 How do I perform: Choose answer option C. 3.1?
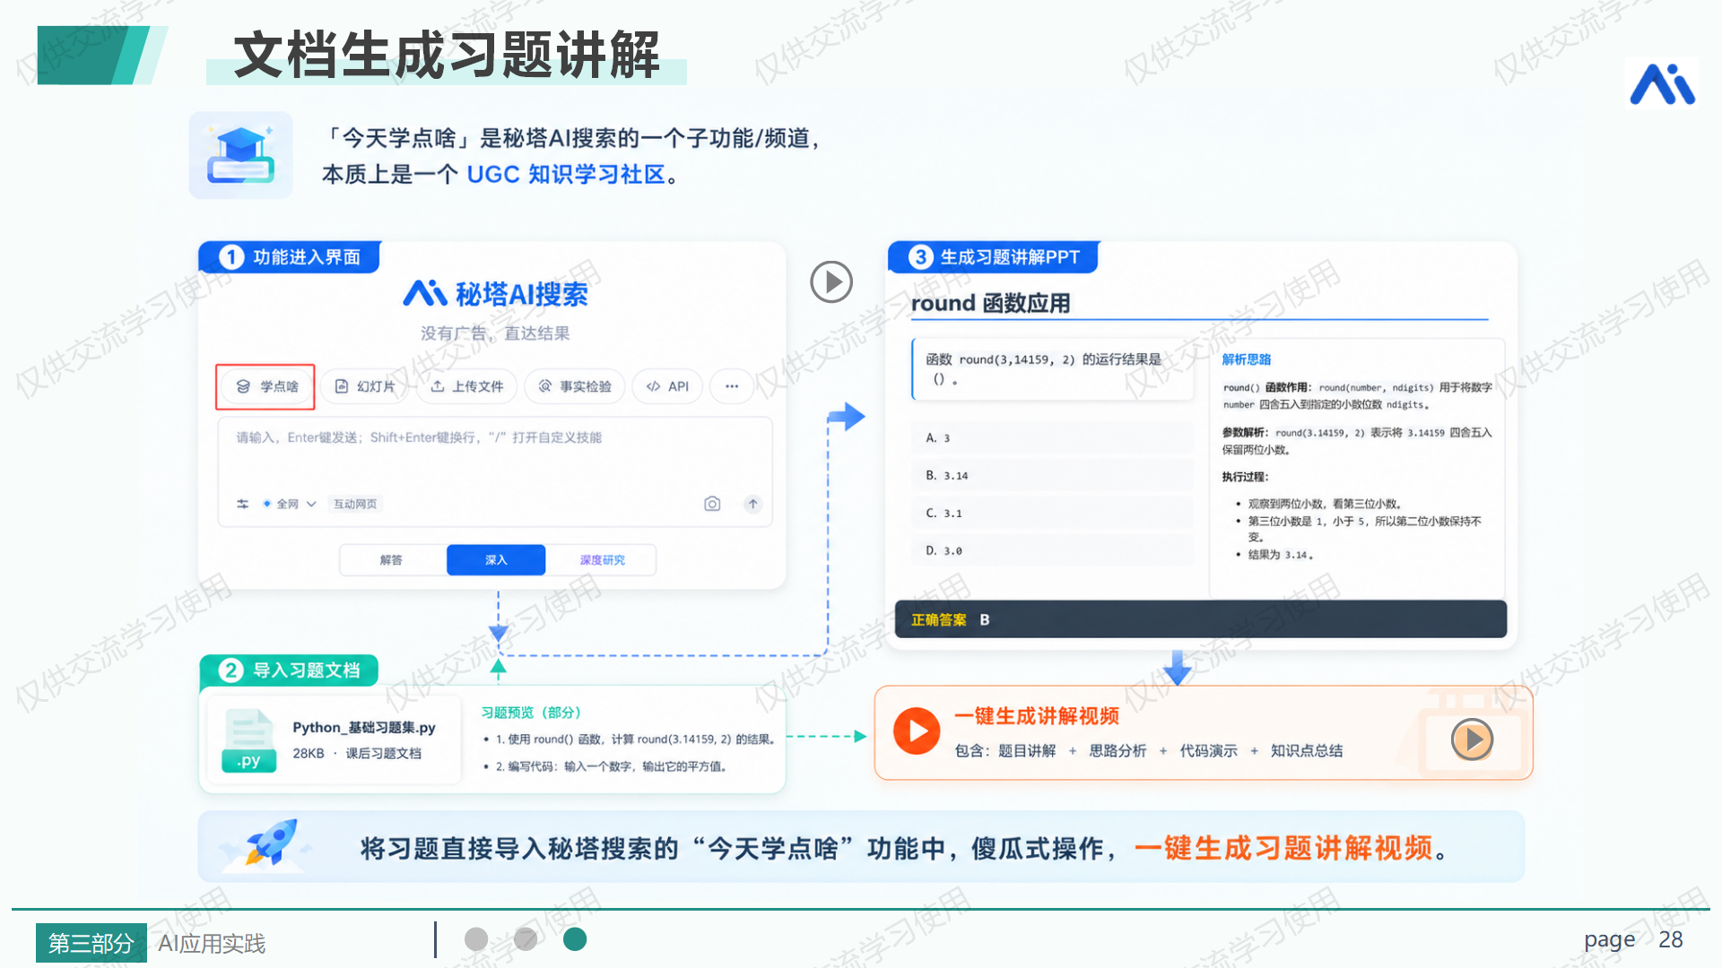[1052, 513]
